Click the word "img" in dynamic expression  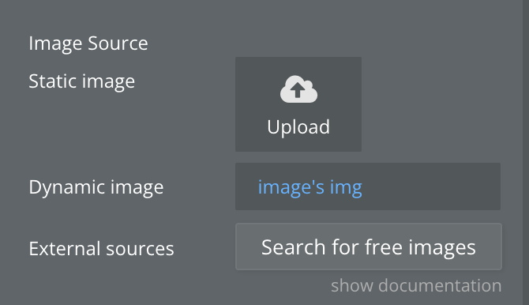point(346,188)
